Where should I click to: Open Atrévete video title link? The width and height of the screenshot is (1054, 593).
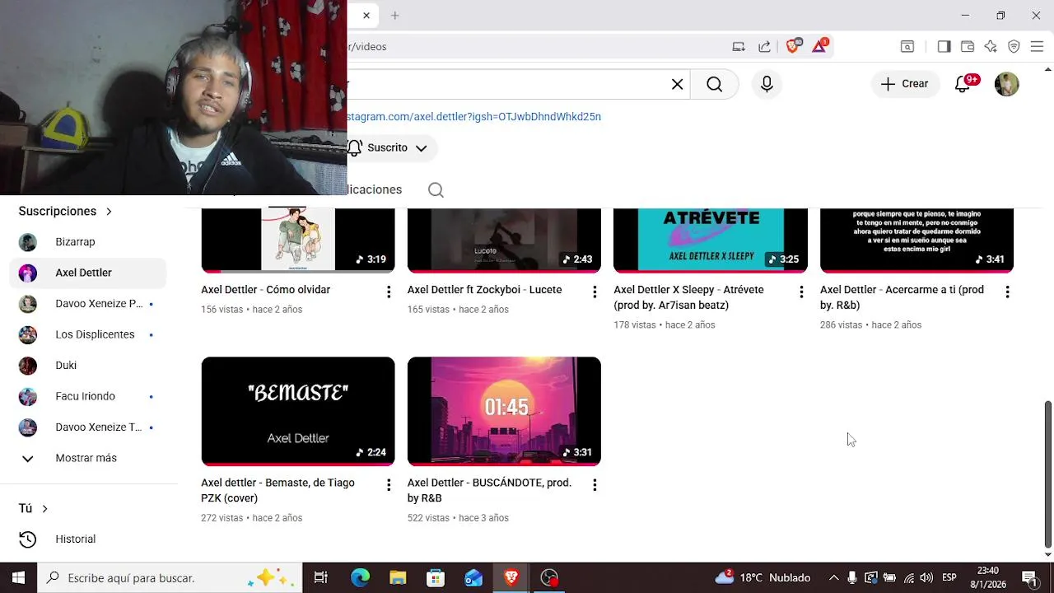(688, 297)
